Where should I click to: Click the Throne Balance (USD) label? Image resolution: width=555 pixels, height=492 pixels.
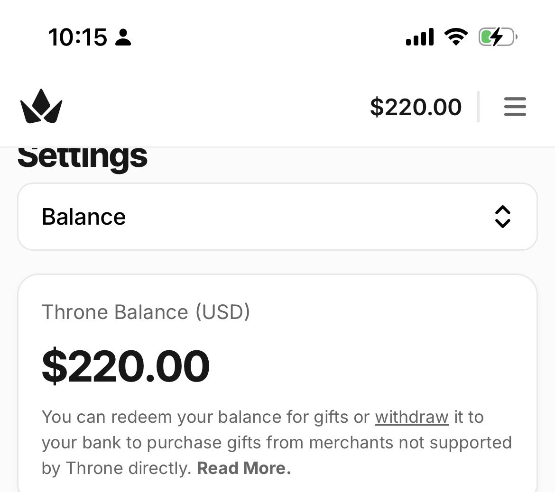(x=146, y=312)
